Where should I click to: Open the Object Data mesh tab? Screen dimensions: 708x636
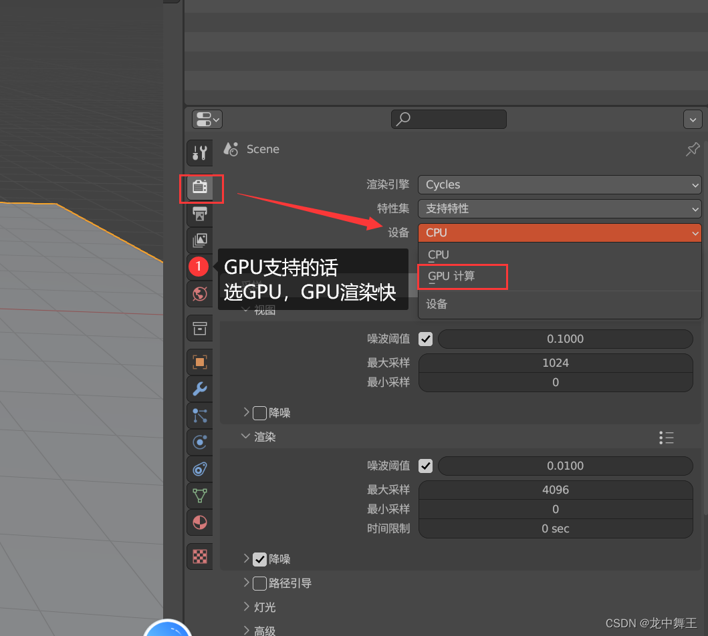[200, 496]
